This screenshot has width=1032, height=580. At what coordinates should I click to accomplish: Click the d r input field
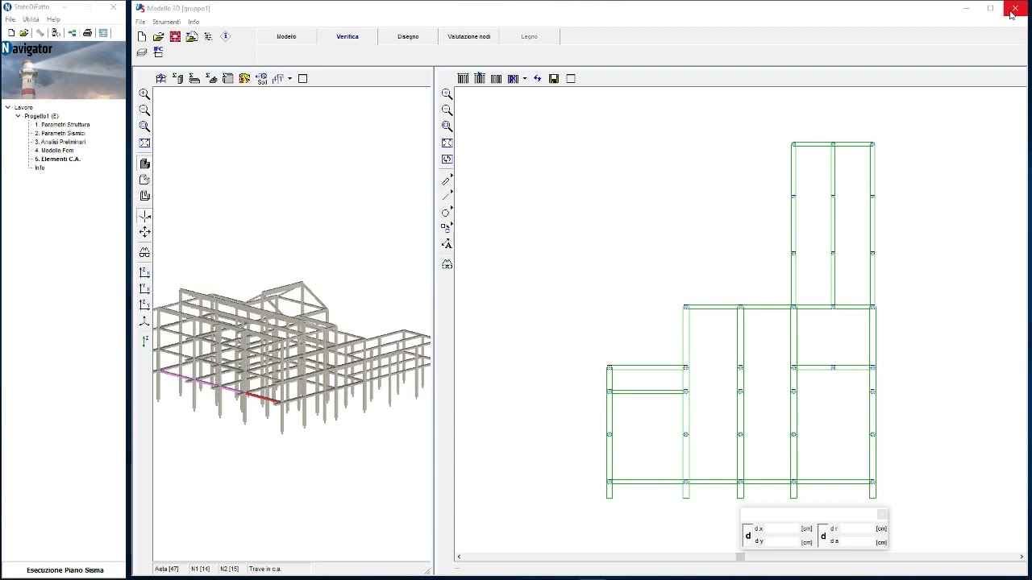tap(857, 528)
